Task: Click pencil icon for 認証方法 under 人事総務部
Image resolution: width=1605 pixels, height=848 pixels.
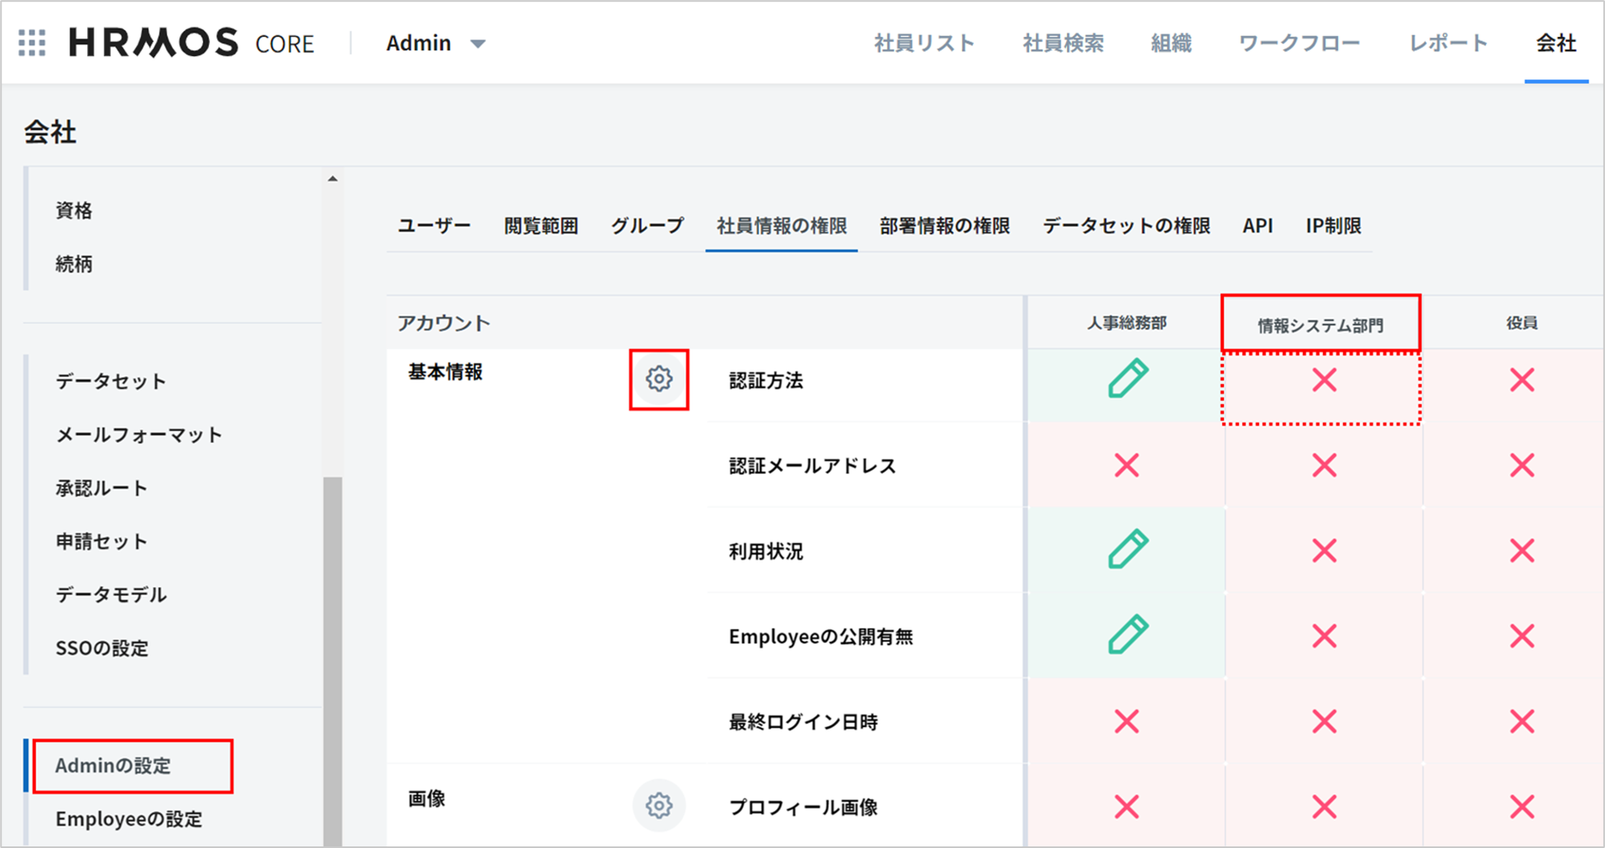Action: [x=1127, y=379]
